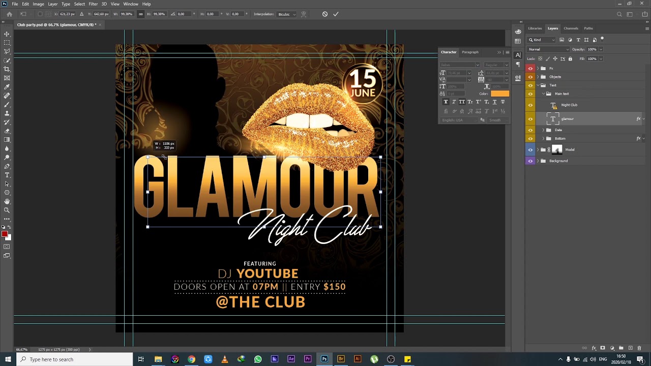Select the Hand tool
Screen dimensions: 651x366
pyautogui.click(x=7, y=201)
